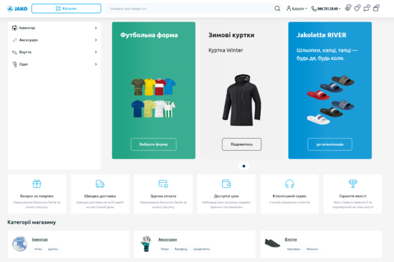Click into the product search field
Screen dimensions: 394x262
click(189, 8)
